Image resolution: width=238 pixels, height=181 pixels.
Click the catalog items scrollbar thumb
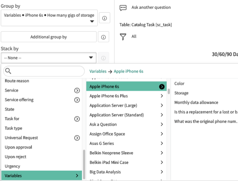point(169,91)
